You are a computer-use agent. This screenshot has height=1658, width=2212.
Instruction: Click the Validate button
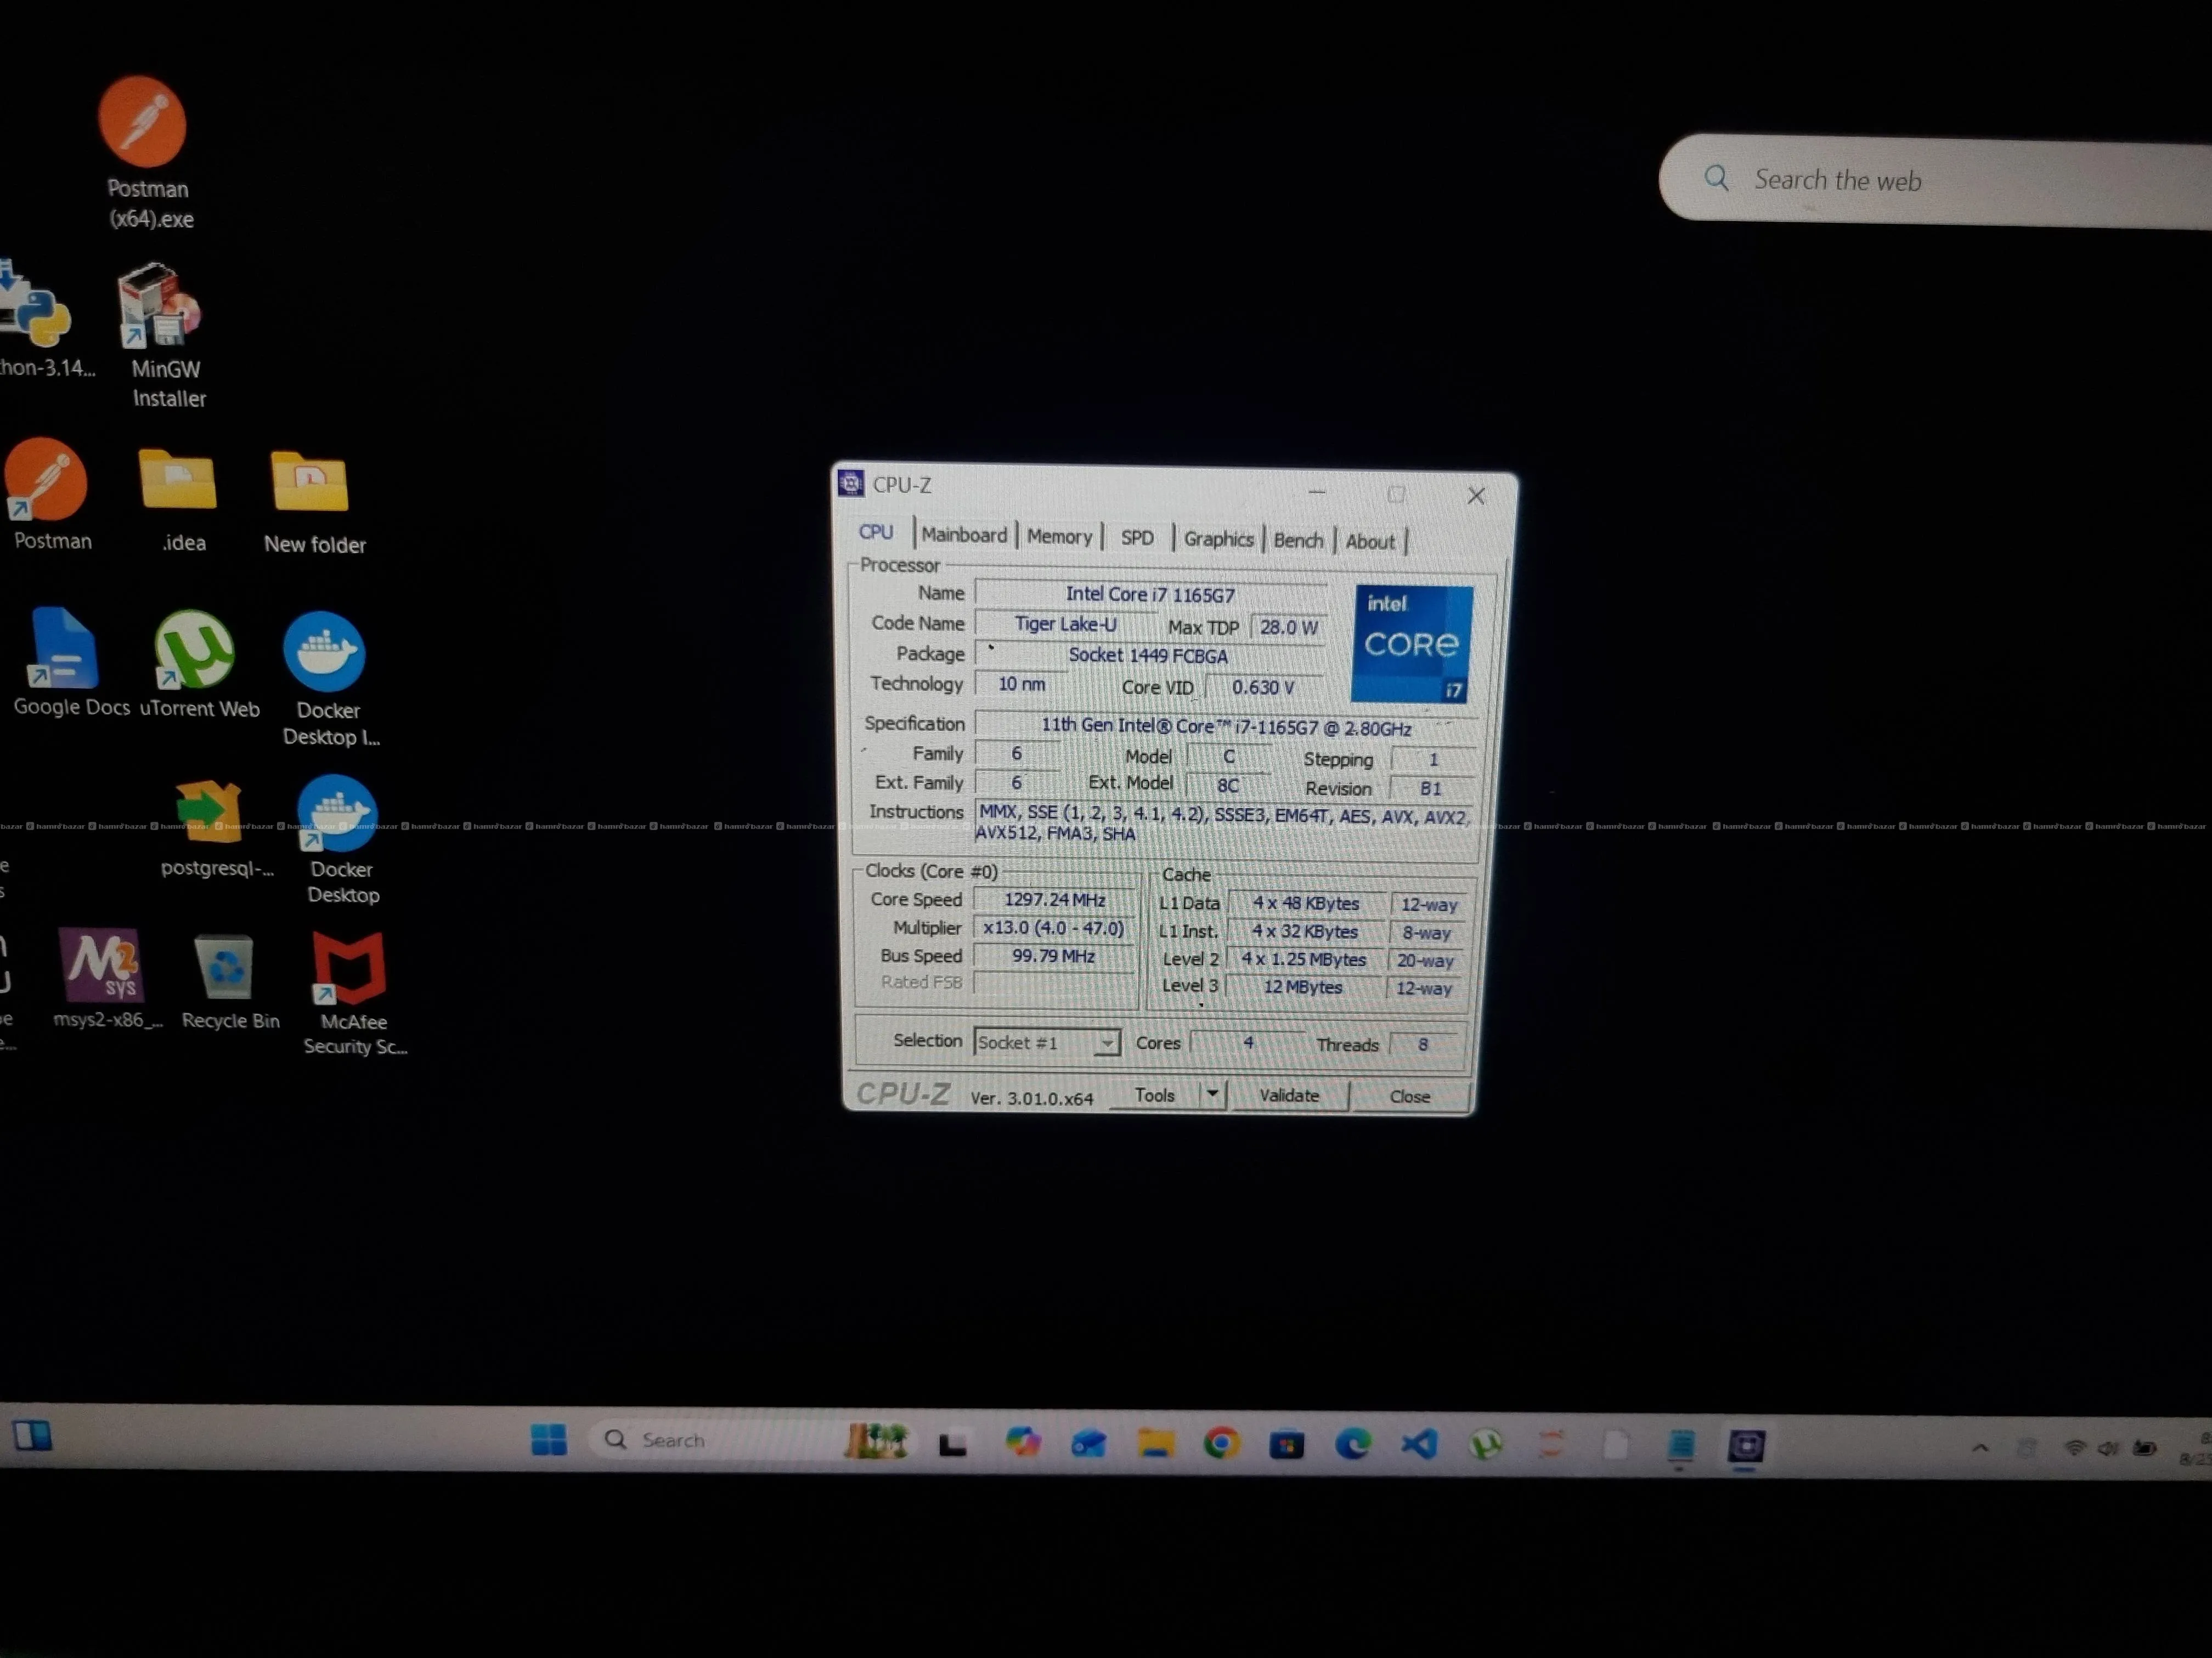point(1289,1095)
